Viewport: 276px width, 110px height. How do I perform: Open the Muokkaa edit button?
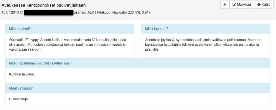(242, 5)
